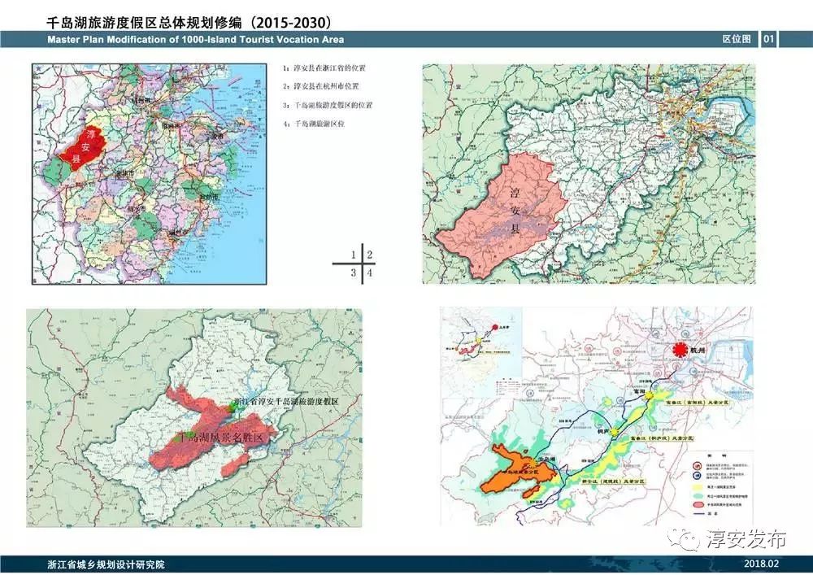Screen dimensions: 813x575
Task: Click the red Hangzhou sunburst marker
Action: point(675,350)
